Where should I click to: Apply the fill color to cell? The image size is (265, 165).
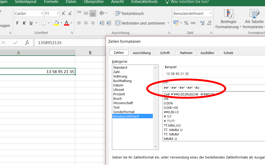pyautogui.click(x=56, y=23)
